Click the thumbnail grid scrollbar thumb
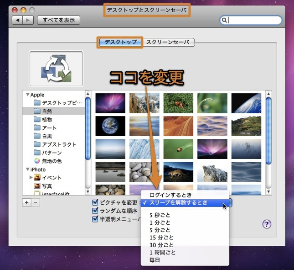Screen dimensions: 294x270 coord(268,131)
